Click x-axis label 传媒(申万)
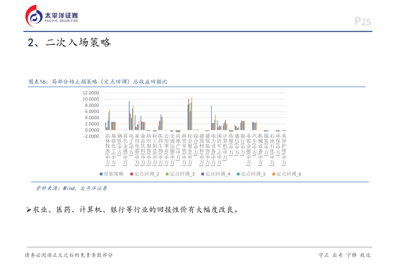The width and height of the screenshot is (399, 267). [x=231, y=145]
